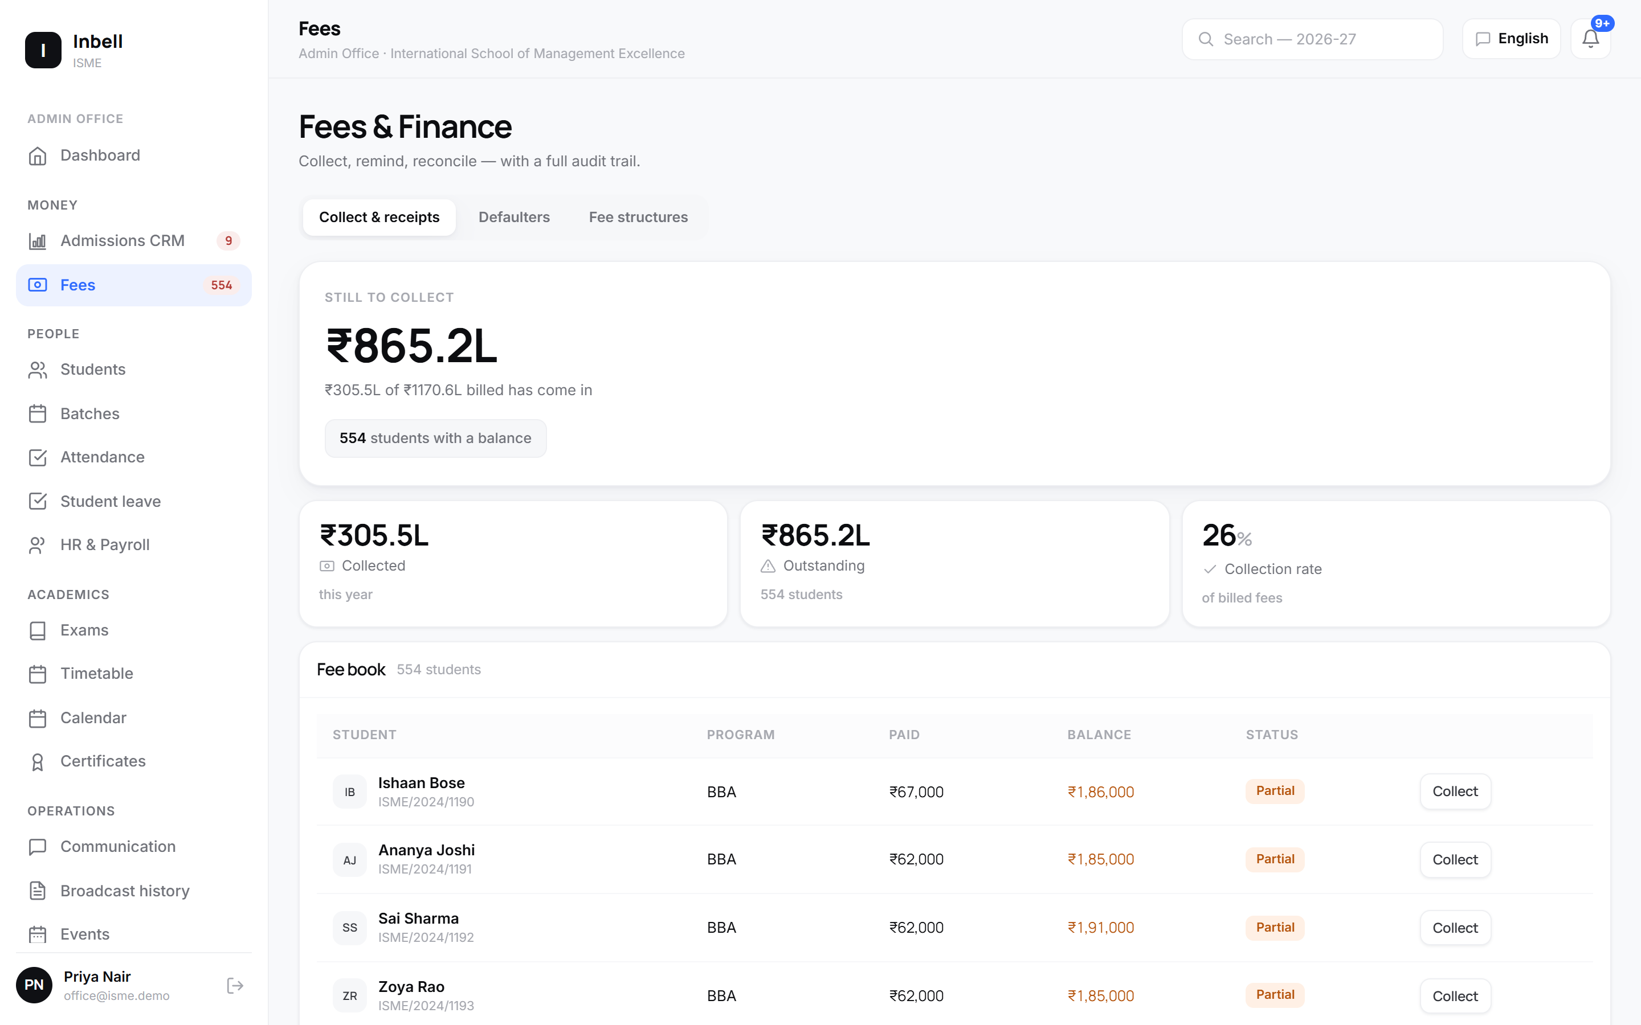This screenshot has width=1641, height=1025.
Task: Click the Batches calendar icon
Action: pyautogui.click(x=37, y=413)
